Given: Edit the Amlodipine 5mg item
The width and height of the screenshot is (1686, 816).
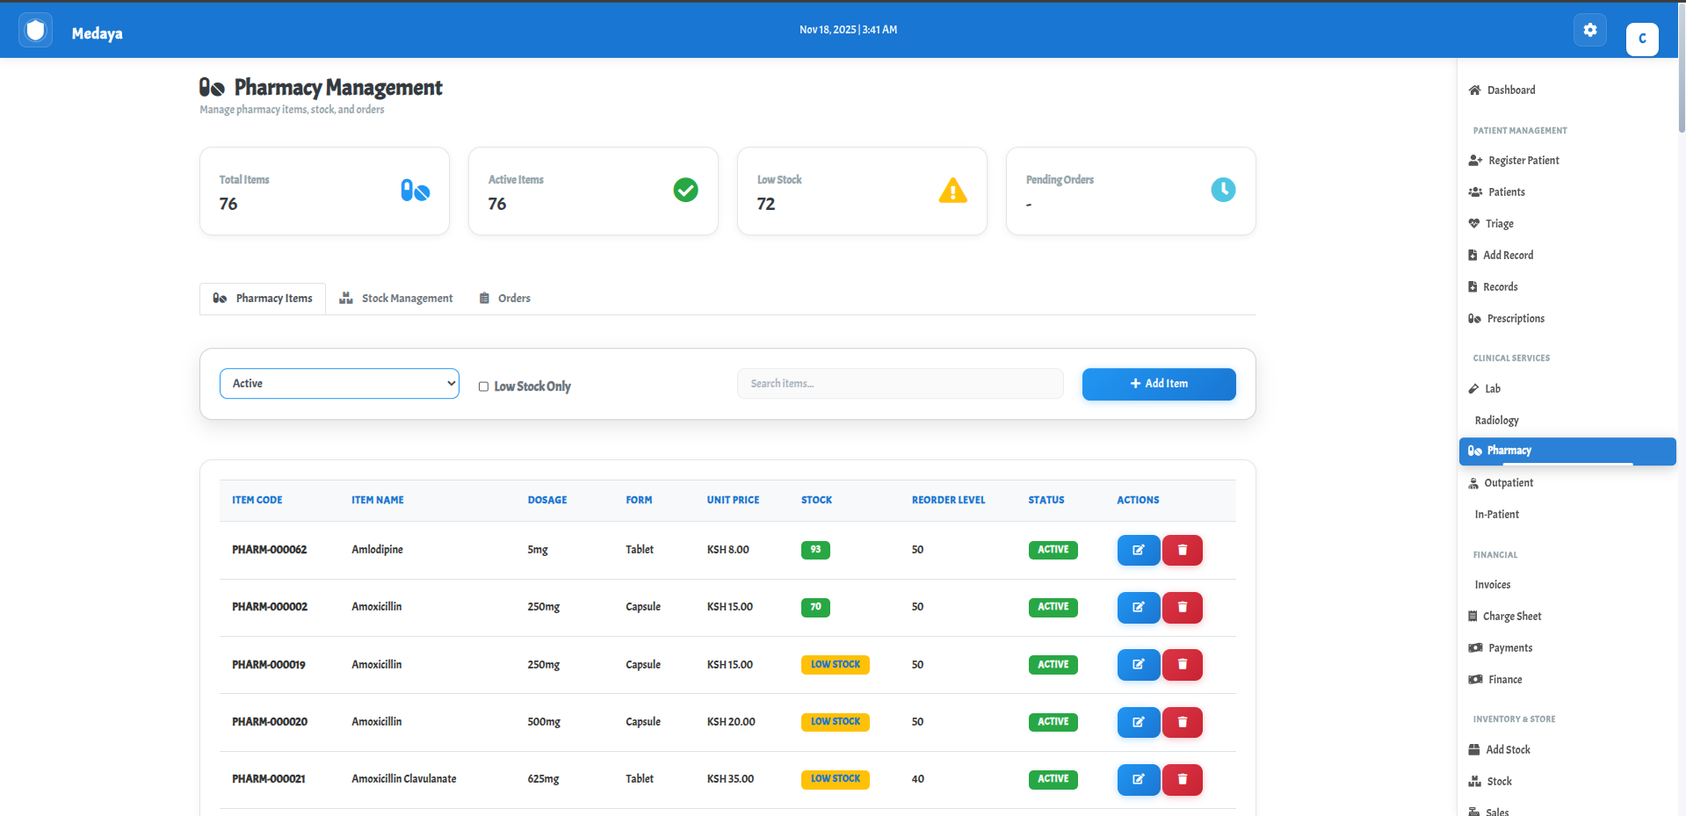Looking at the screenshot, I should tap(1138, 550).
